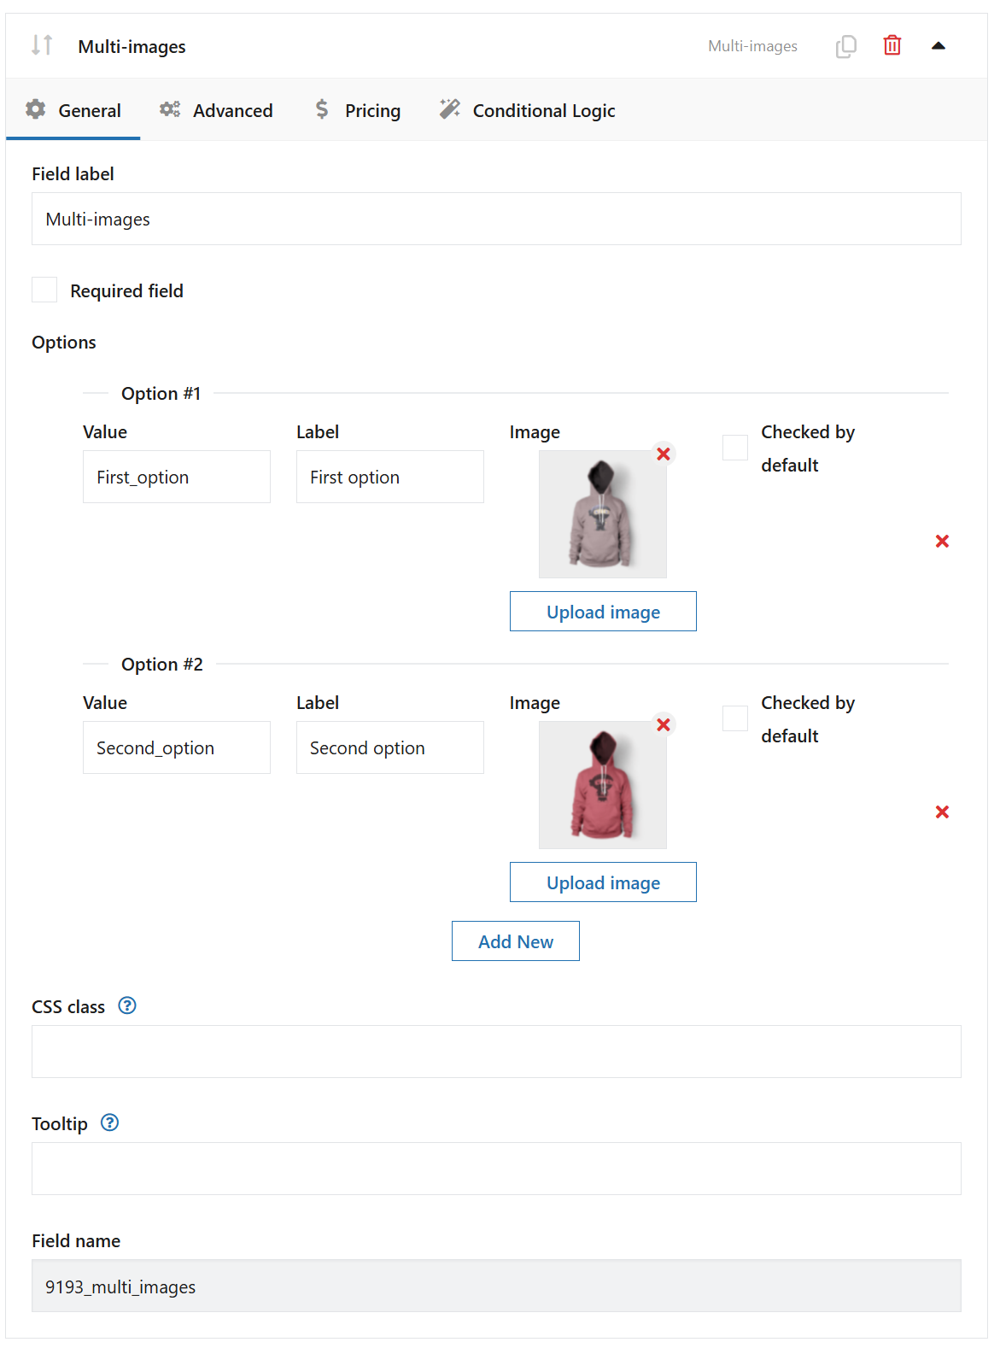Delete Option #2 with its red X

click(x=942, y=812)
